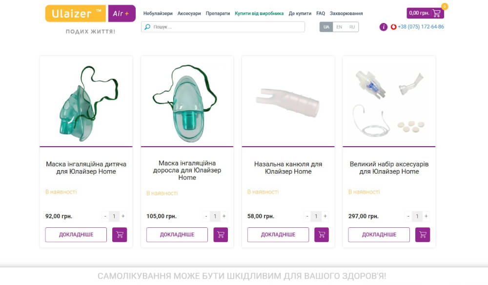488x285 pixels.
Task: Focus the Пошук search field
Action: point(227,27)
